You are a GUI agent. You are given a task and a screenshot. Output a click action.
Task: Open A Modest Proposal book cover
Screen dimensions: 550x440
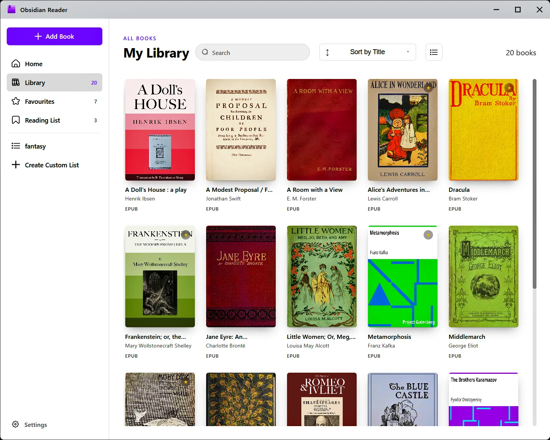tap(241, 130)
